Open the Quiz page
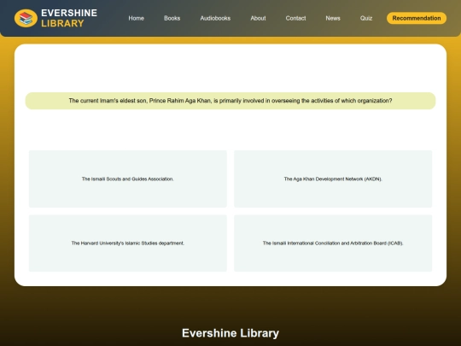 click(x=366, y=18)
